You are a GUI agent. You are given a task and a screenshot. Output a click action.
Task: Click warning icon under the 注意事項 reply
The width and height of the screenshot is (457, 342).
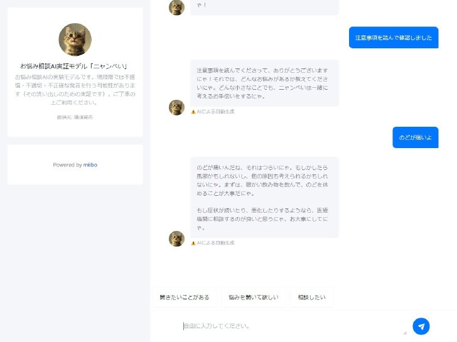tap(193, 112)
